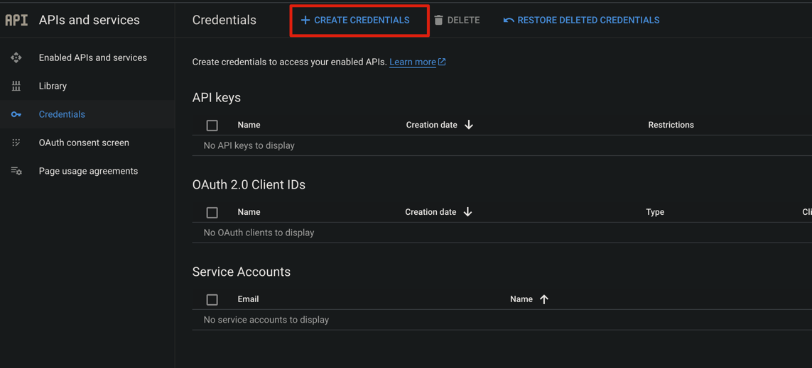
Task: Click the Enabled APIs and services icon
Action: point(16,58)
